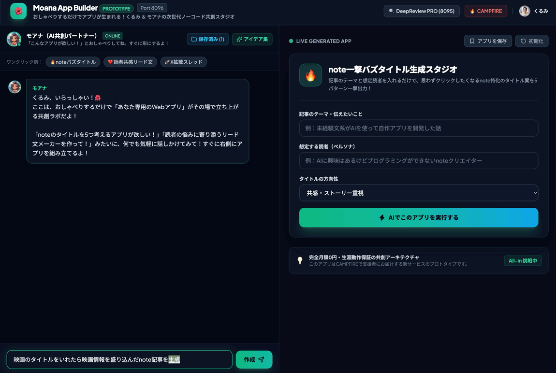Open DeepReview PRO (8095) link
Viewport: 556px width, 373px height.
(422, 11)
